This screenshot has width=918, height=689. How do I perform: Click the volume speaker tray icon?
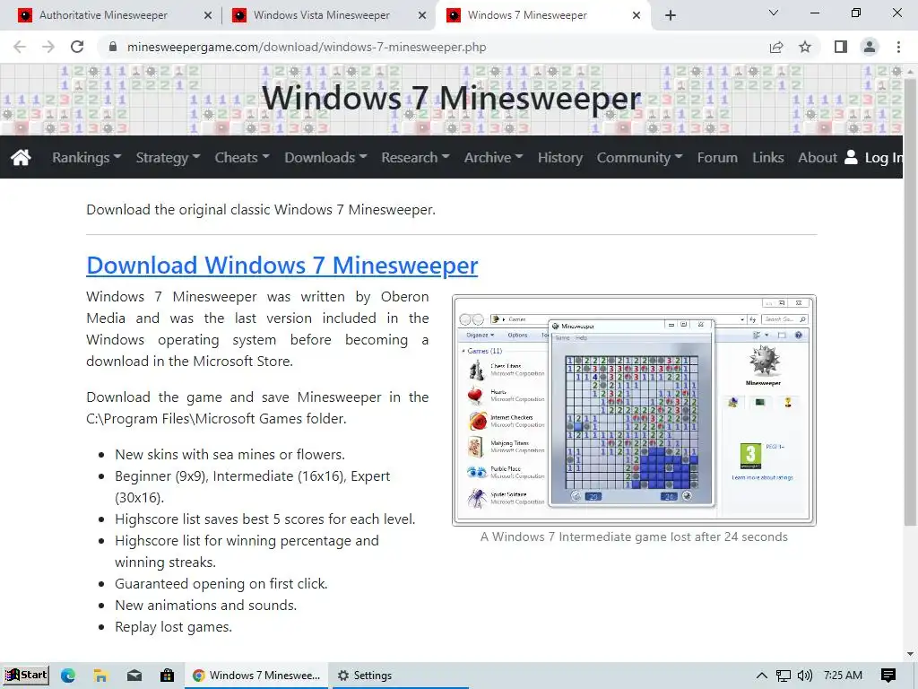click(805, 676)
